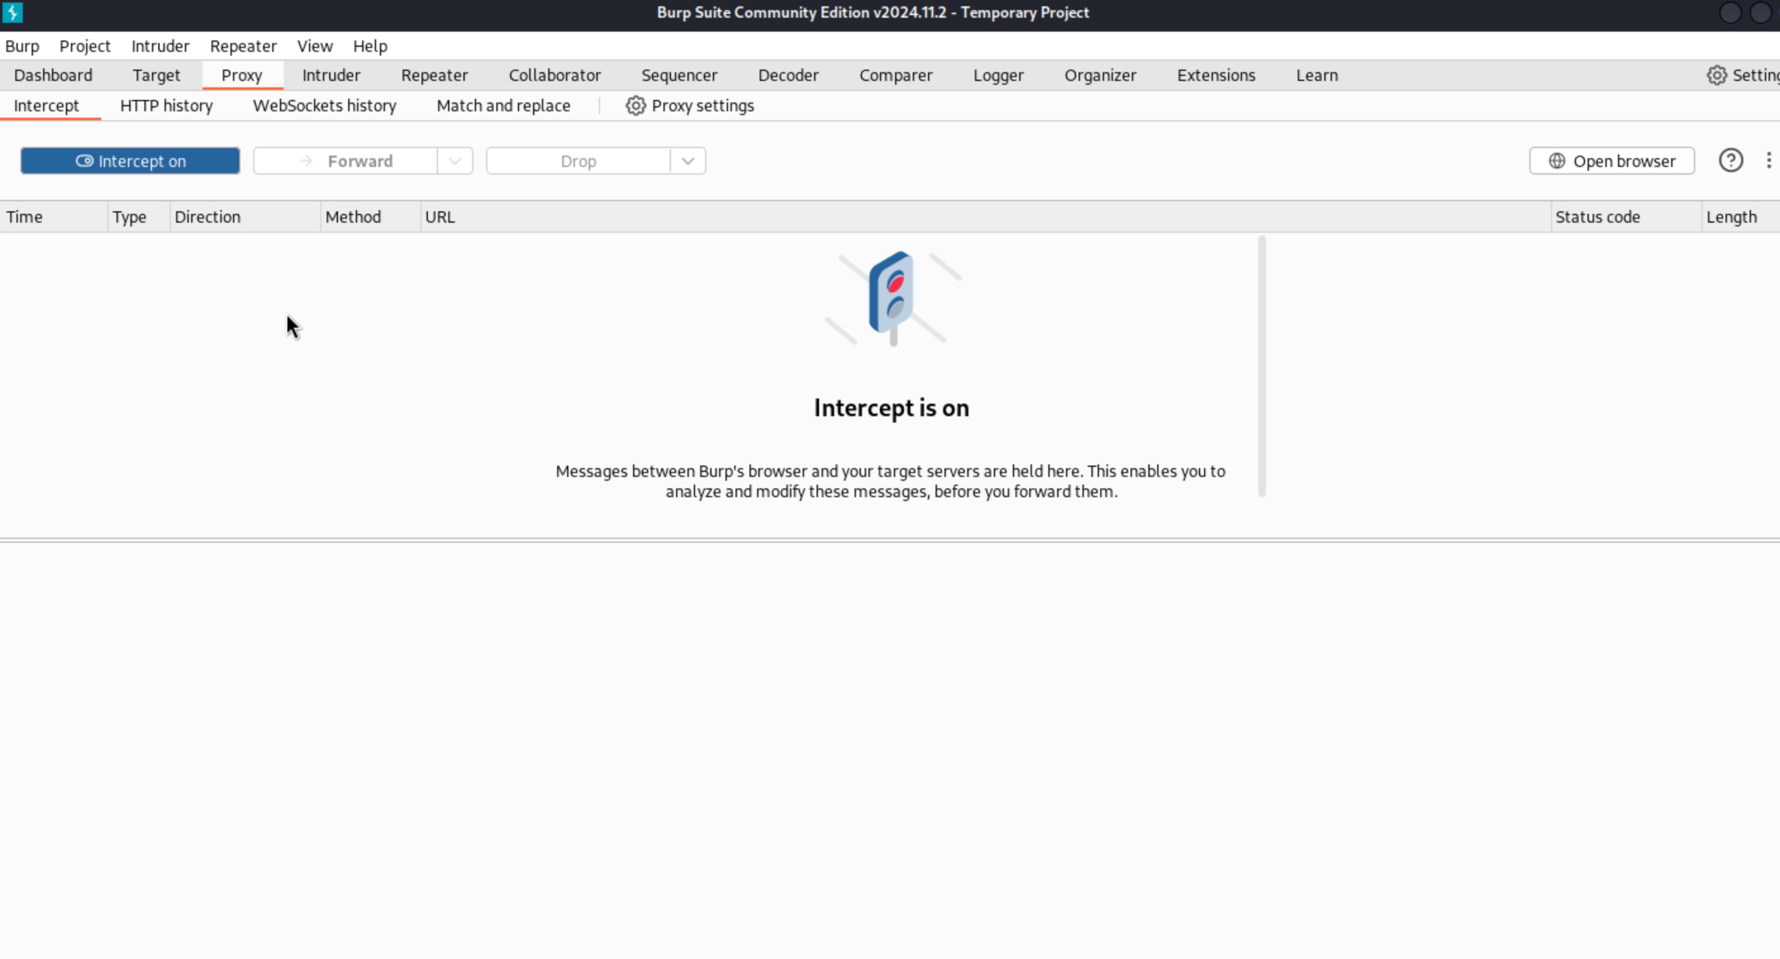The height and width of the screenshot is (959, 1780).
Task: Click the Burp Suite logo icon
Action: coord(13,13)
